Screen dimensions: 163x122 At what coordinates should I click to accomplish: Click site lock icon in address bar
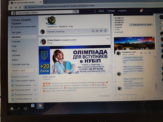[x=26, y=7]
